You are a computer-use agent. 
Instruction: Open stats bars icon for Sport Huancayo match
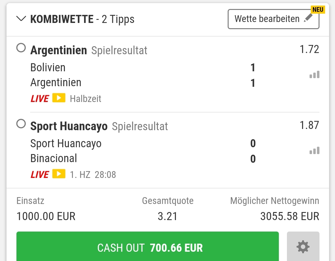point(314,151)
